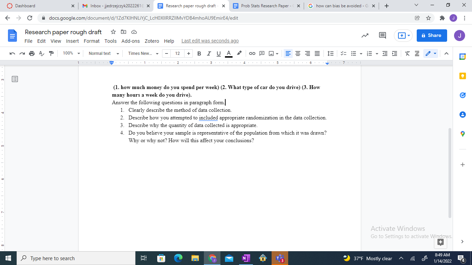The width and height of the screenshot is (472, 265).
Task: Enable center text alignment
Action: point(298,53)
